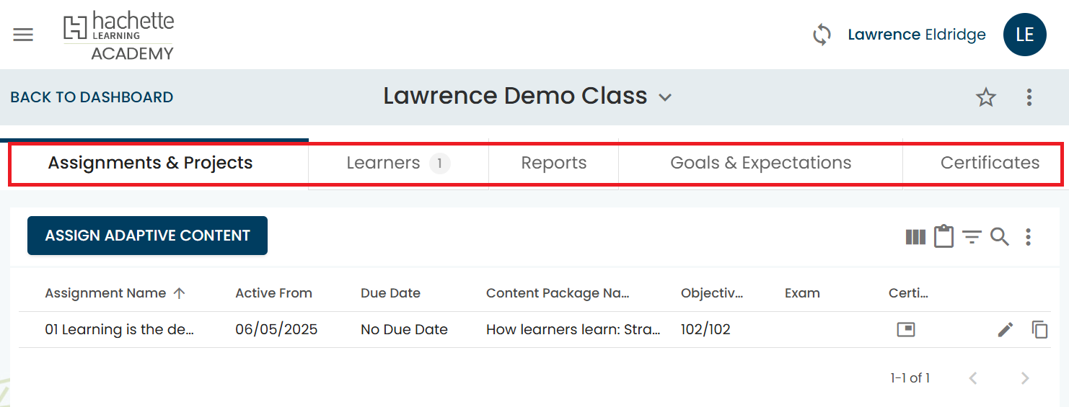
Task: Duplicate the assignment with copy icon
Action: point(1039,330)
